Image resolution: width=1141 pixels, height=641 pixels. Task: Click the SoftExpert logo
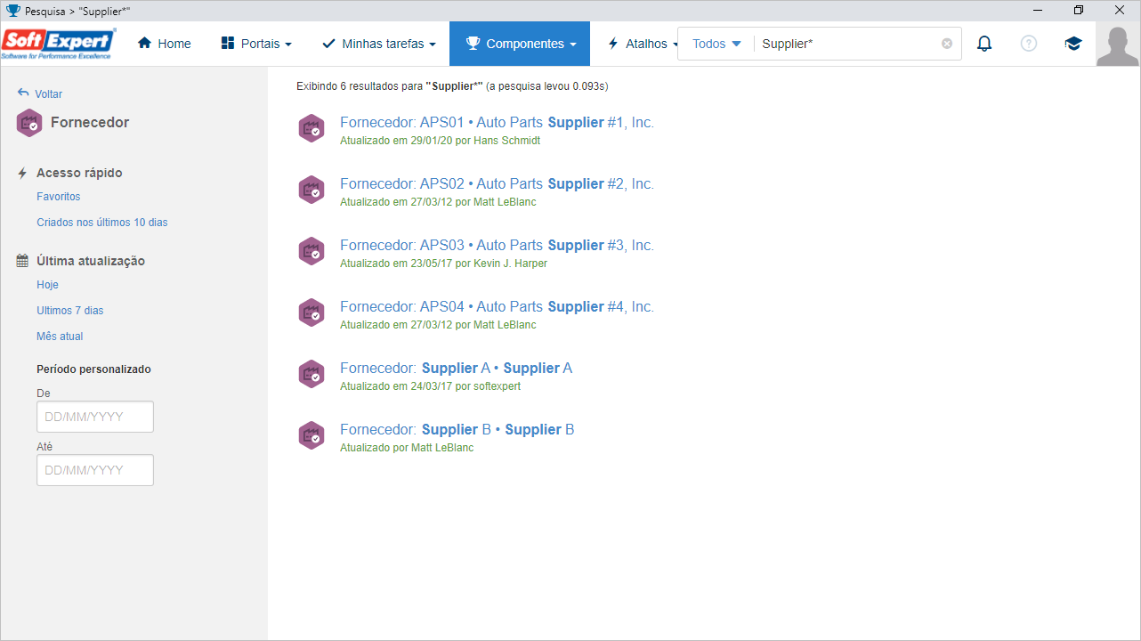point(59,44)
